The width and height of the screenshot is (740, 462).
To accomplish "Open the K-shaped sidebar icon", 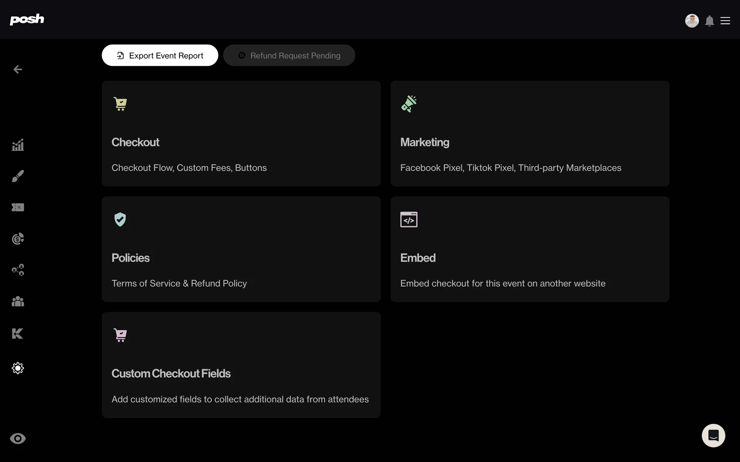I will click(18, 333).
